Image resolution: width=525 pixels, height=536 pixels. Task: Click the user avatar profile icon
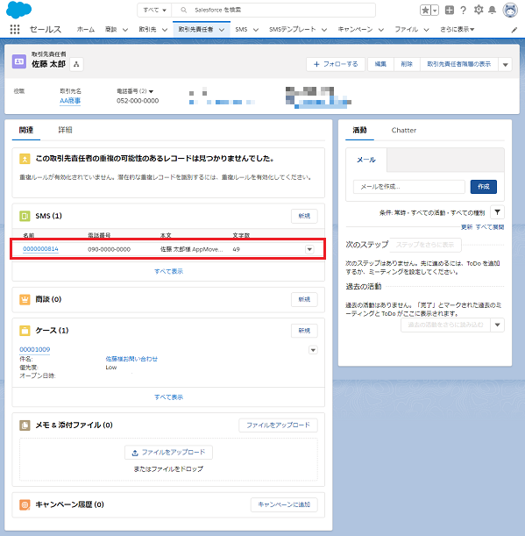click(x=510, y=10)
